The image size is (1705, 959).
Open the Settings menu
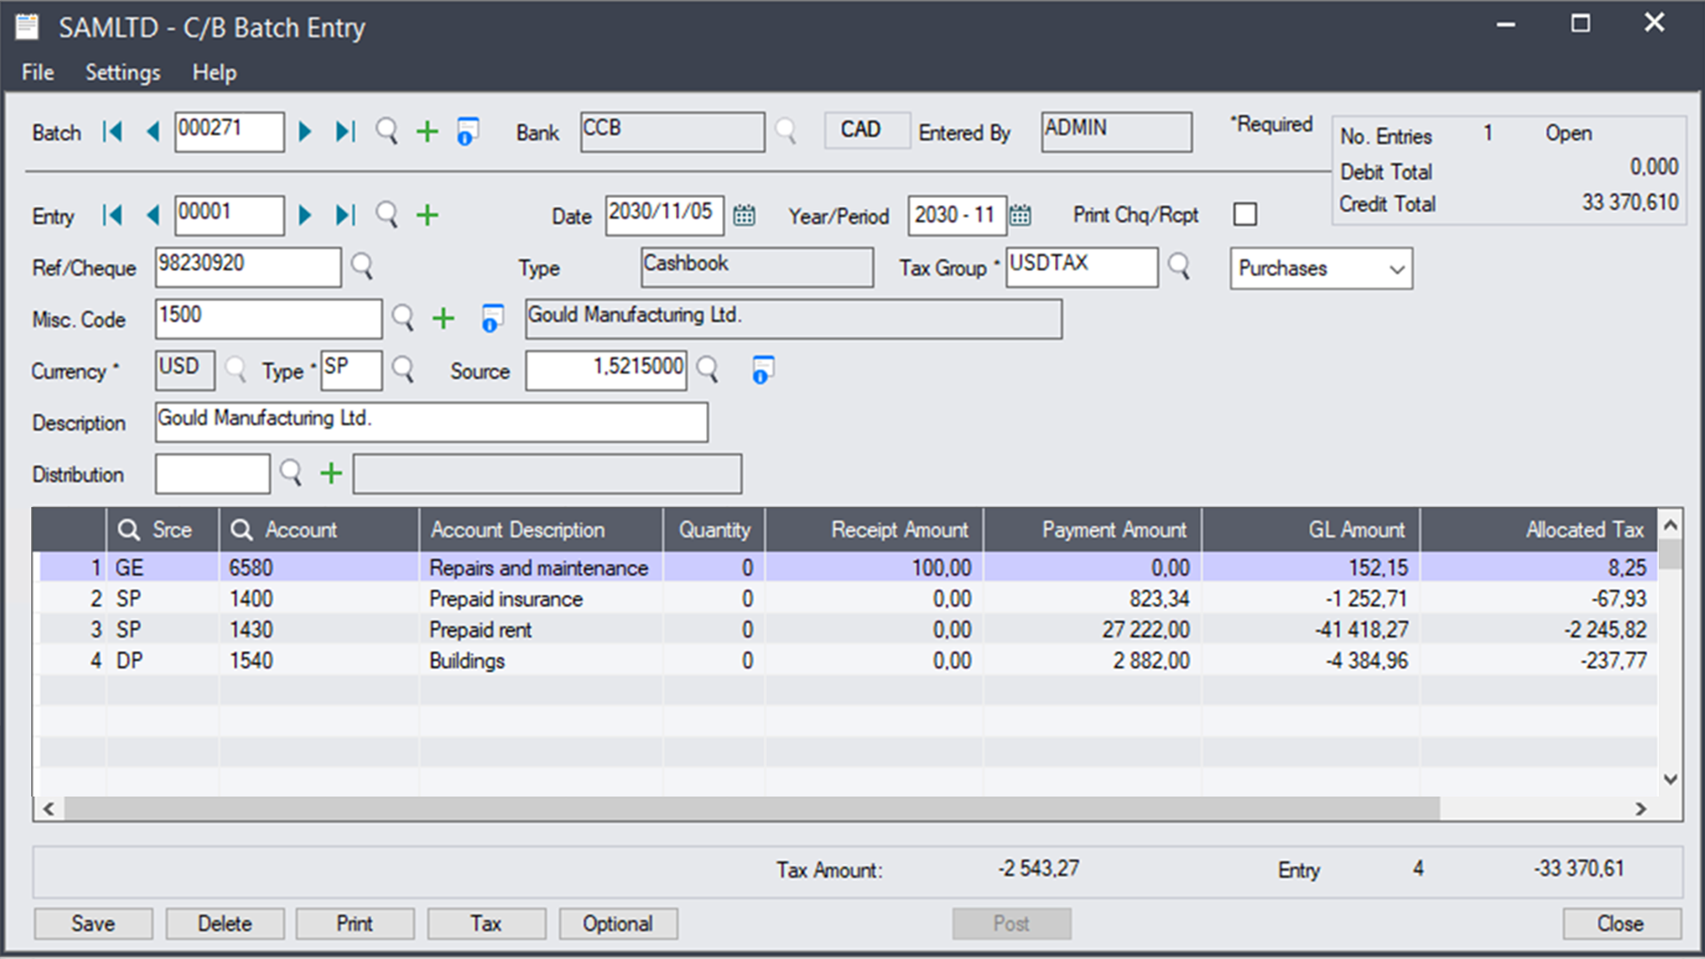click(122, 72)
